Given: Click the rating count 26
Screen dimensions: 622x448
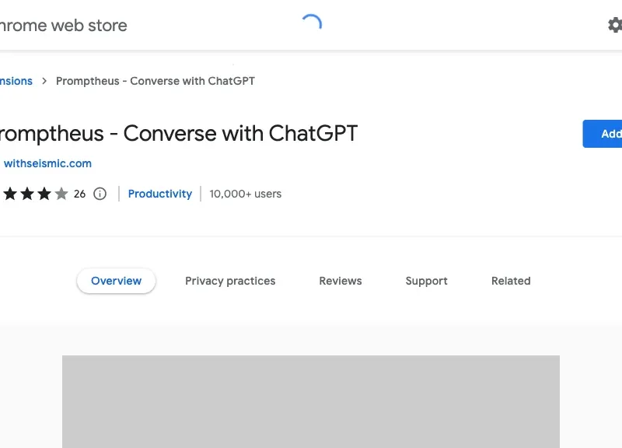Looking at the screenshot, I should tap(79, 194).
